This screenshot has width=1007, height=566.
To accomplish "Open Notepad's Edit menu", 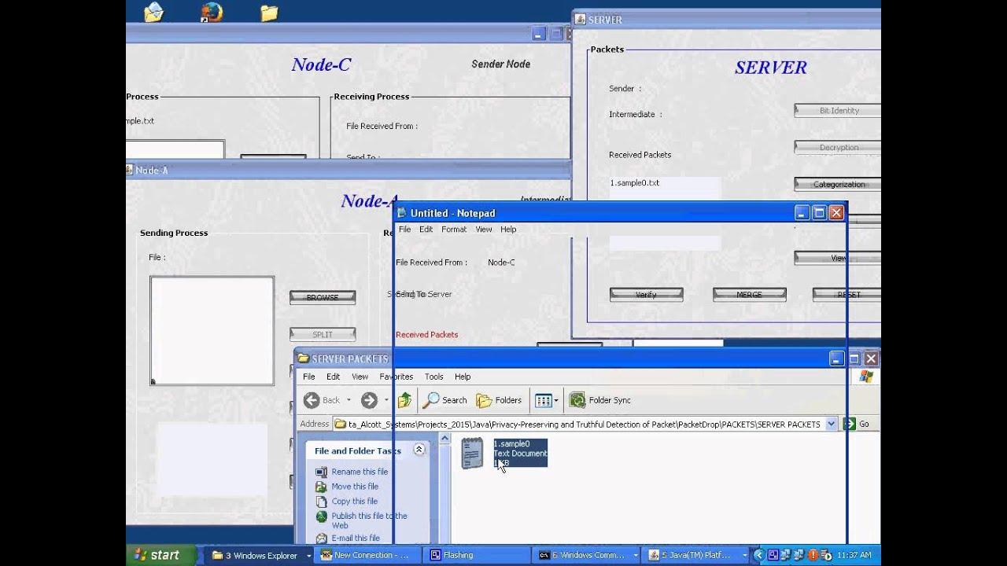I will 426,230.
